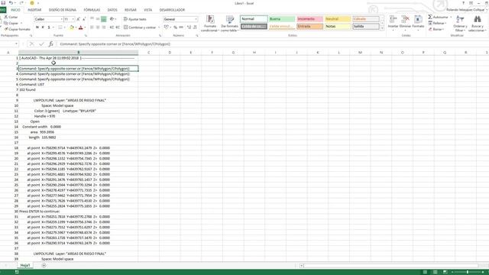Apply thousands separator (000) style
489x275 pixels.
[181, 27]
